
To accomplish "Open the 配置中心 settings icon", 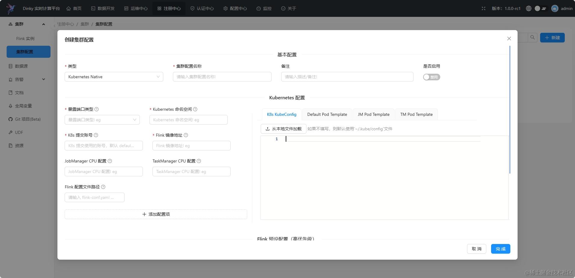I will pos(225,8).
